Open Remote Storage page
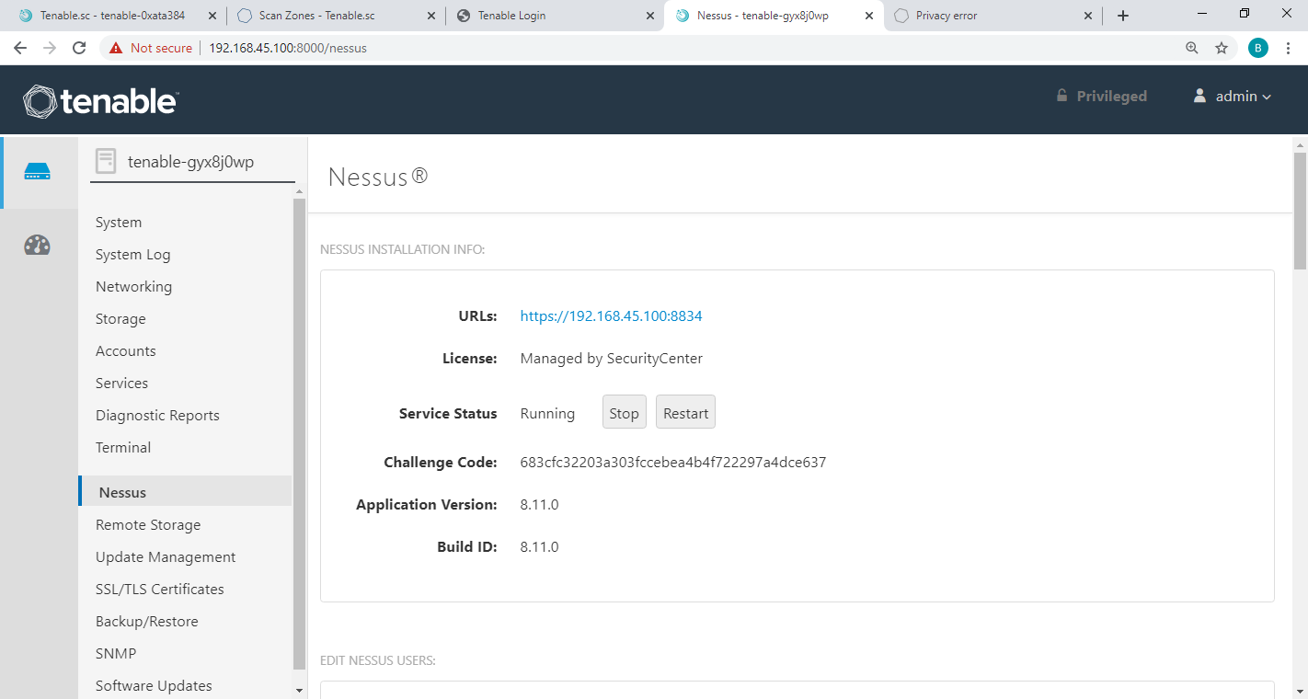This screenshot has height=699, width=1308. coord(148,525)
